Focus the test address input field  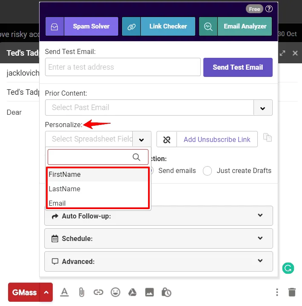(123, 67)
